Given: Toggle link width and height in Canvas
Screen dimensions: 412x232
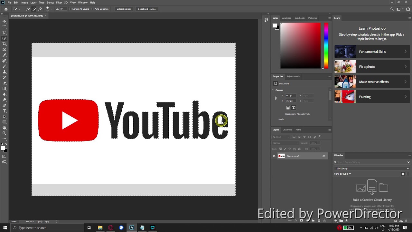Looking at the screenshot, I should click(x=276, y=98).
